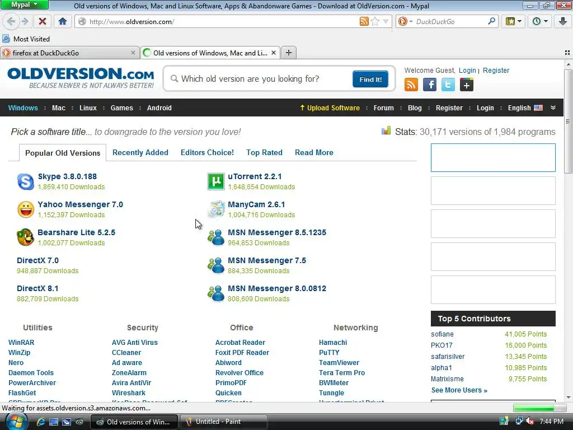Open the tab groups icon at the tab bar's right end
Viewport: 573px width, 430px height.
point(567,53)
